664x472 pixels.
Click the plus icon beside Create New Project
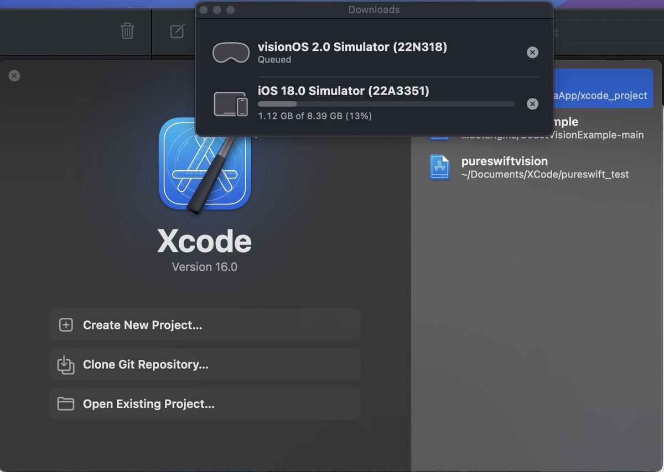[66, 325]
